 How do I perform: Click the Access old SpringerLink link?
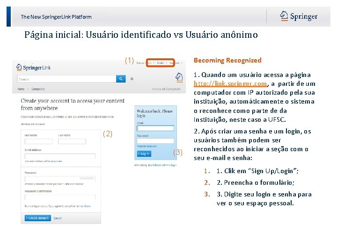pyautogui.click(x=166, y=89)
